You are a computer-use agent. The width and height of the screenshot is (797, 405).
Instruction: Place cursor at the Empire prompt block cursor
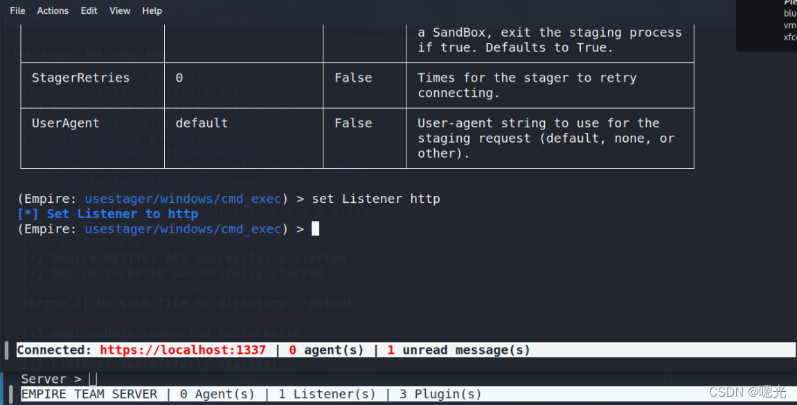click(315, 229)
